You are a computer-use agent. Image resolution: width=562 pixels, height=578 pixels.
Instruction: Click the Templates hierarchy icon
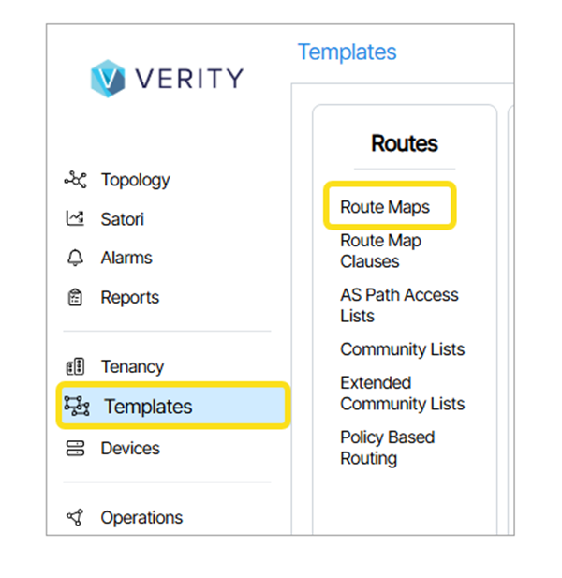click(77, 407)
